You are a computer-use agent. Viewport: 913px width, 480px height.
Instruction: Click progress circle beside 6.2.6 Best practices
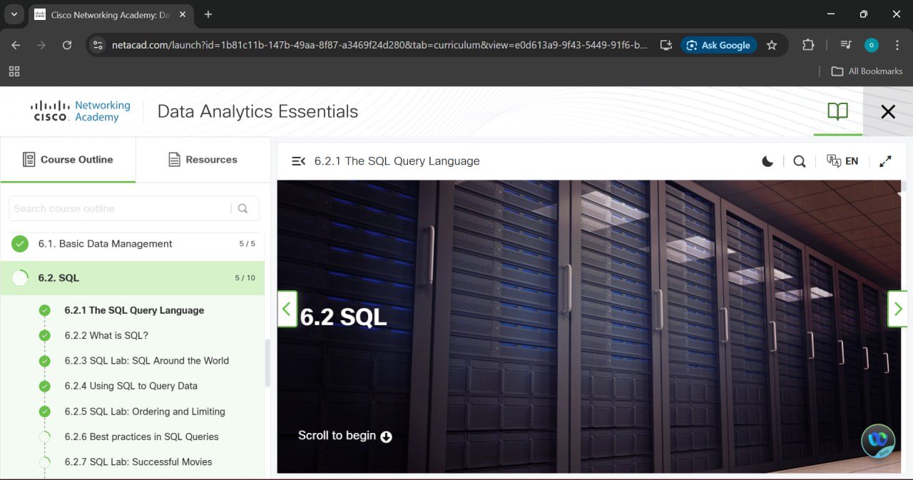click(x=45, y=436)
